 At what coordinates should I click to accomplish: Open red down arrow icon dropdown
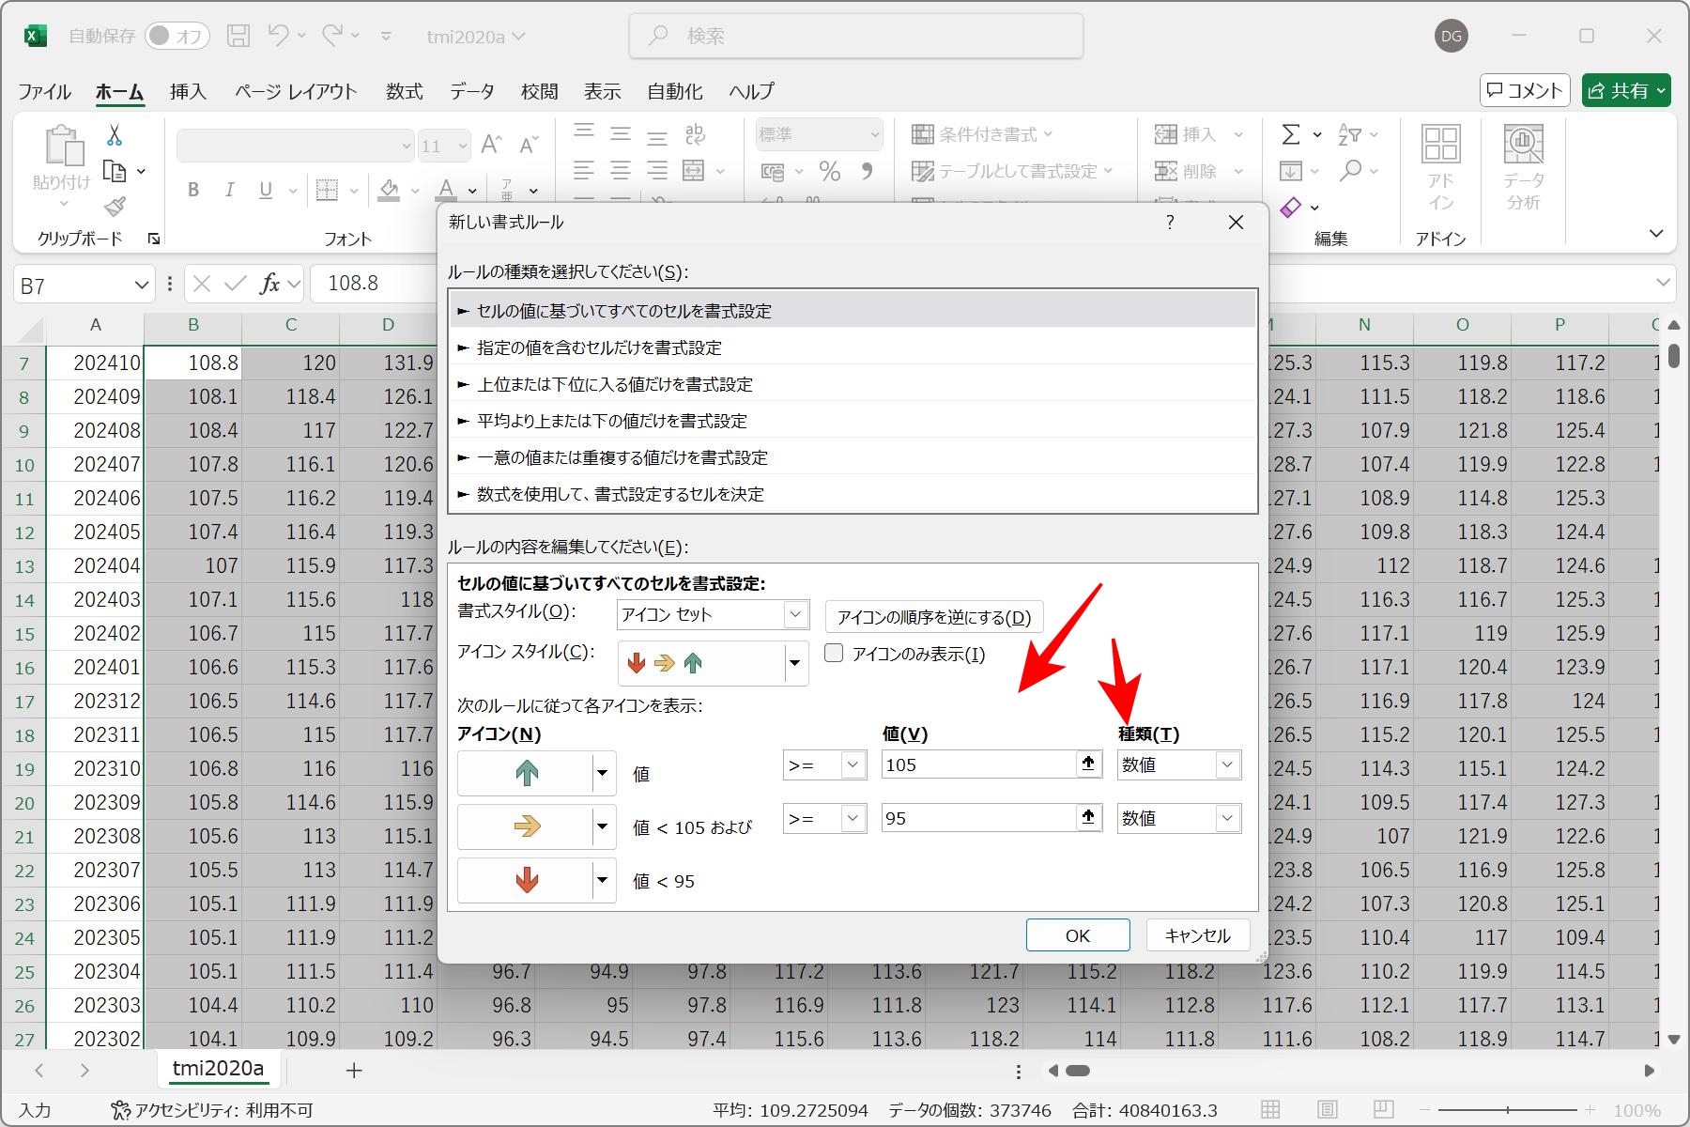point(603,881)
